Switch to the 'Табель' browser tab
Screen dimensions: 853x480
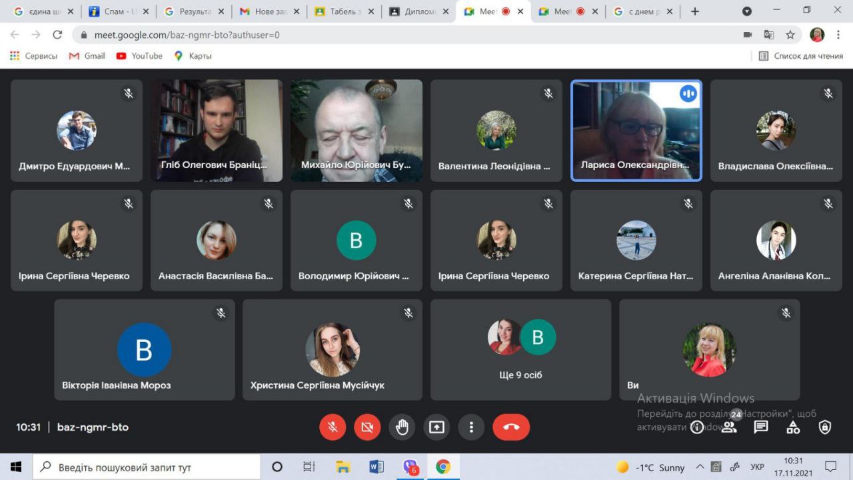[x=343, y=11]
